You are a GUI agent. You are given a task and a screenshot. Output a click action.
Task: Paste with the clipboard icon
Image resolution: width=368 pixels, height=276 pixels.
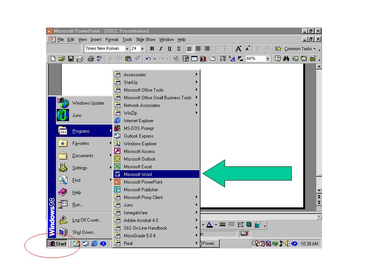click(128, 58)
